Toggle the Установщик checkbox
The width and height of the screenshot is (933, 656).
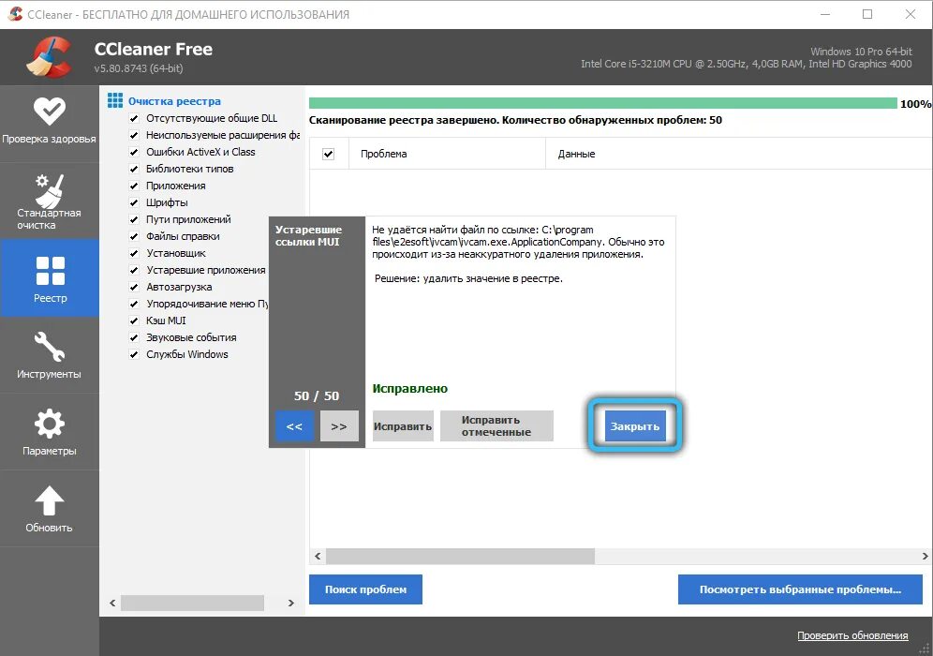[x=134, y=254]
